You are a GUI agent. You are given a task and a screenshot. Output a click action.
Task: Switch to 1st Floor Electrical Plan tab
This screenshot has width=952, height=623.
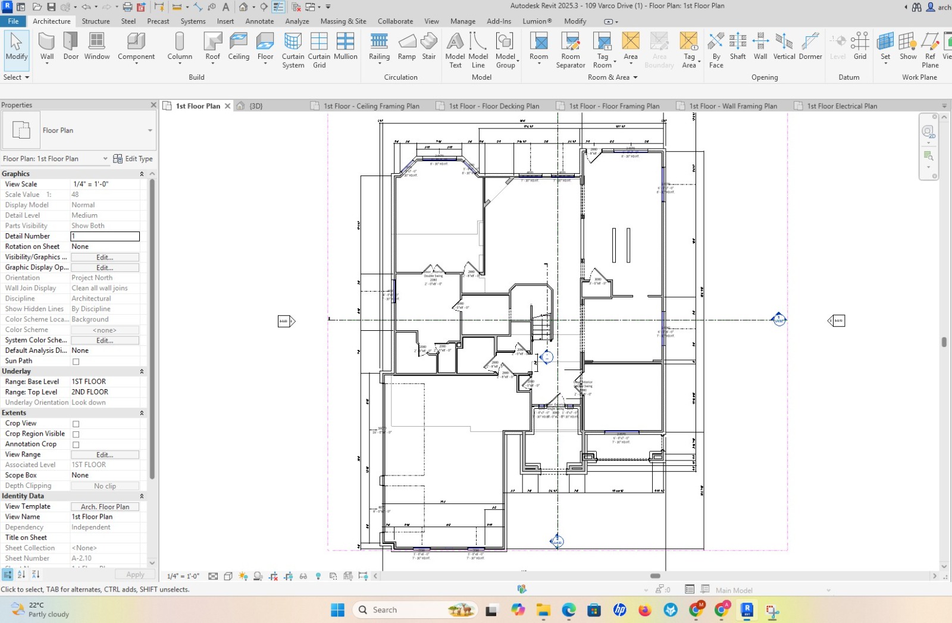click(841, 106)
